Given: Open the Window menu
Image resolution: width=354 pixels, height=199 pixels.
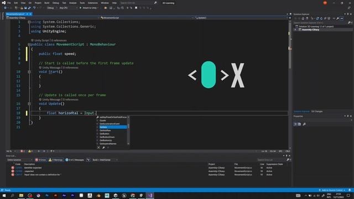Looking at the screenshot, I should [x=105, y=3].
